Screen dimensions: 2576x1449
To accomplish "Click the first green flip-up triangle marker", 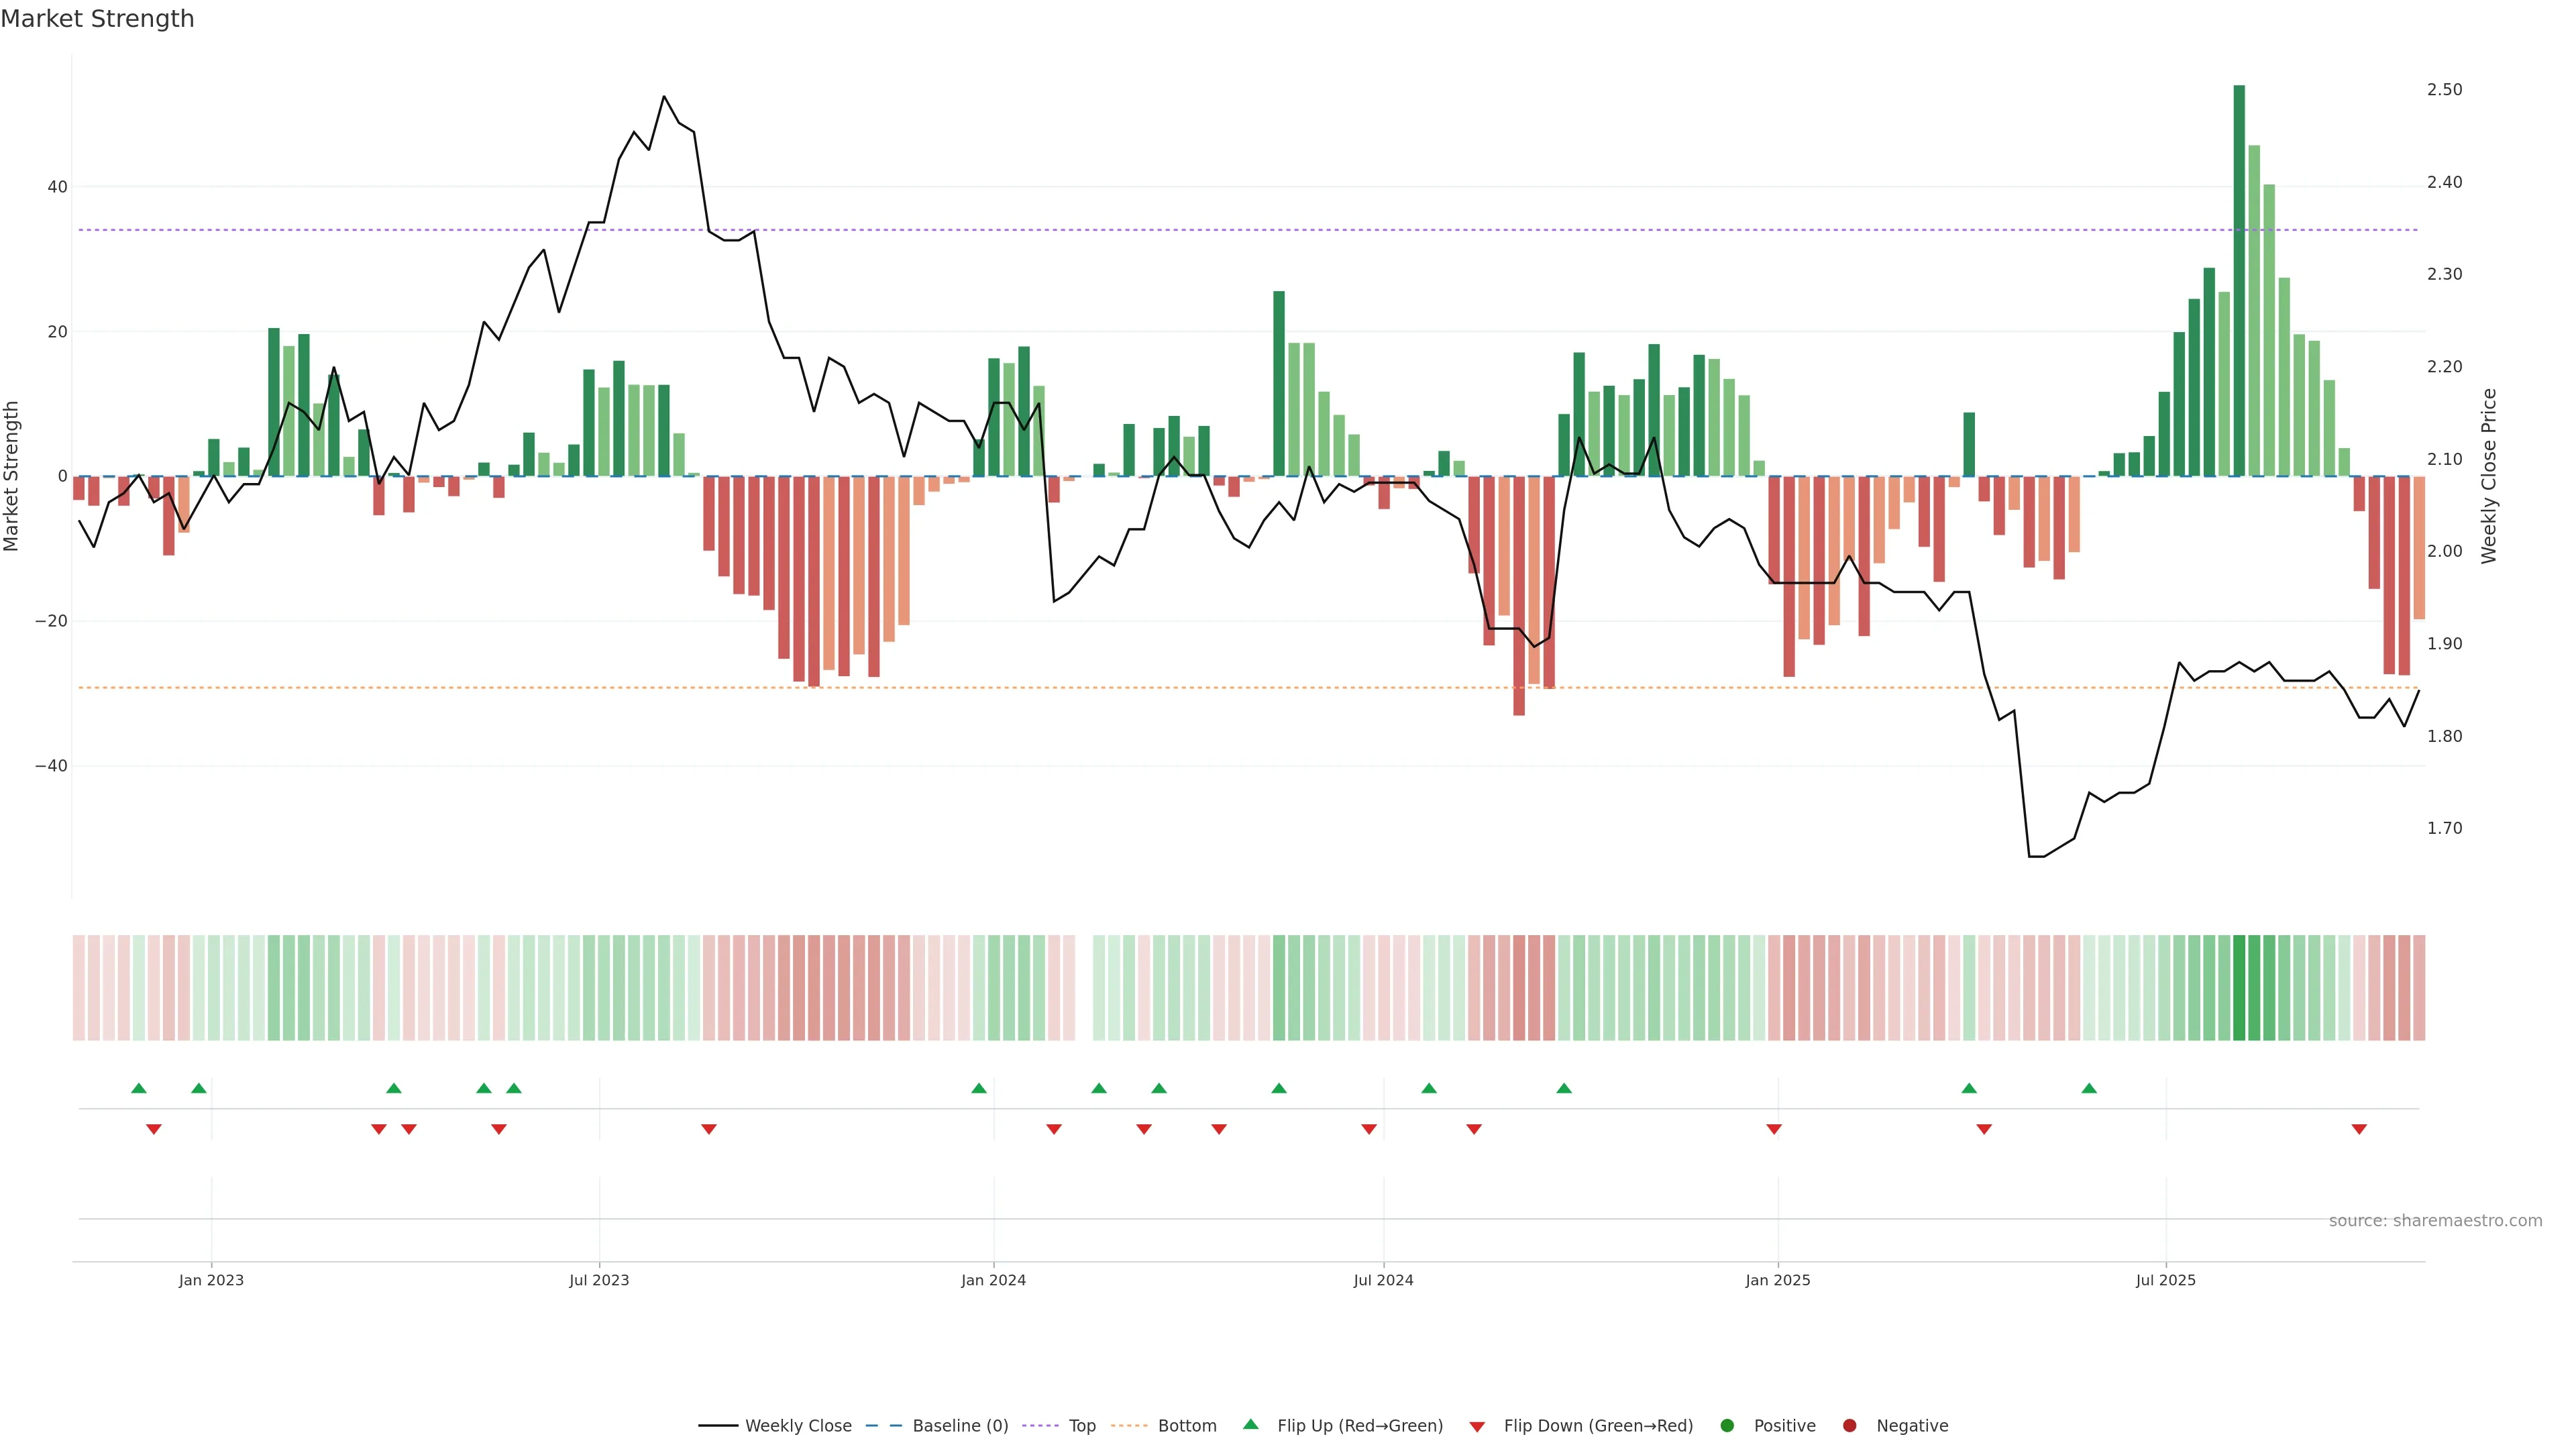I will coord(139,1088).
